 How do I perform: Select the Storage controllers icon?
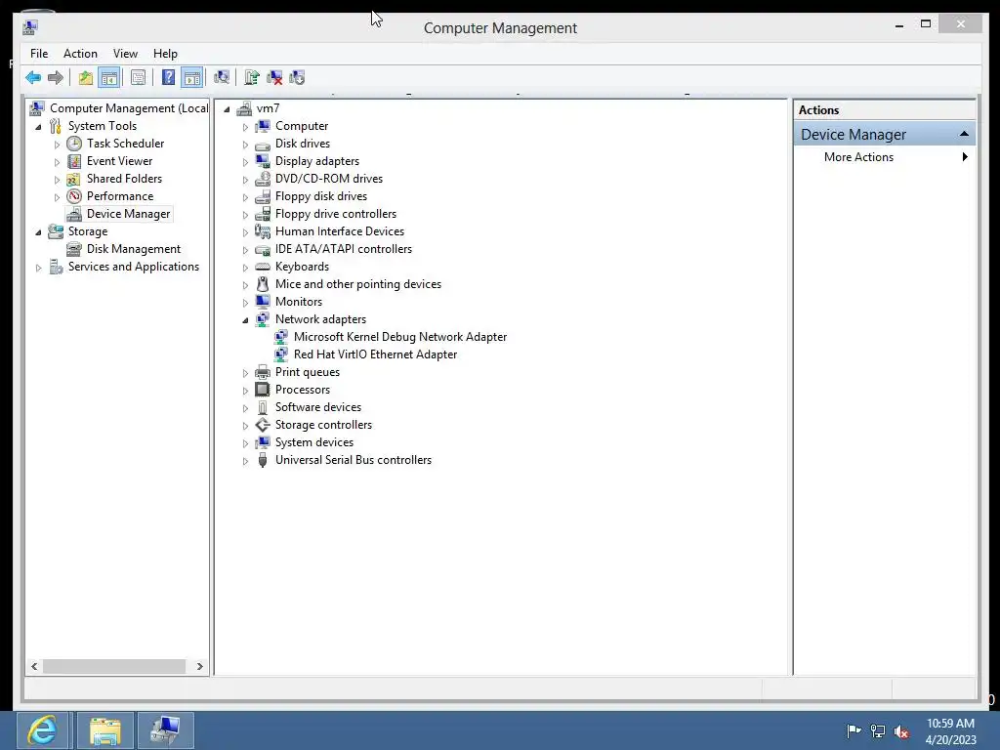coord(262,425)
